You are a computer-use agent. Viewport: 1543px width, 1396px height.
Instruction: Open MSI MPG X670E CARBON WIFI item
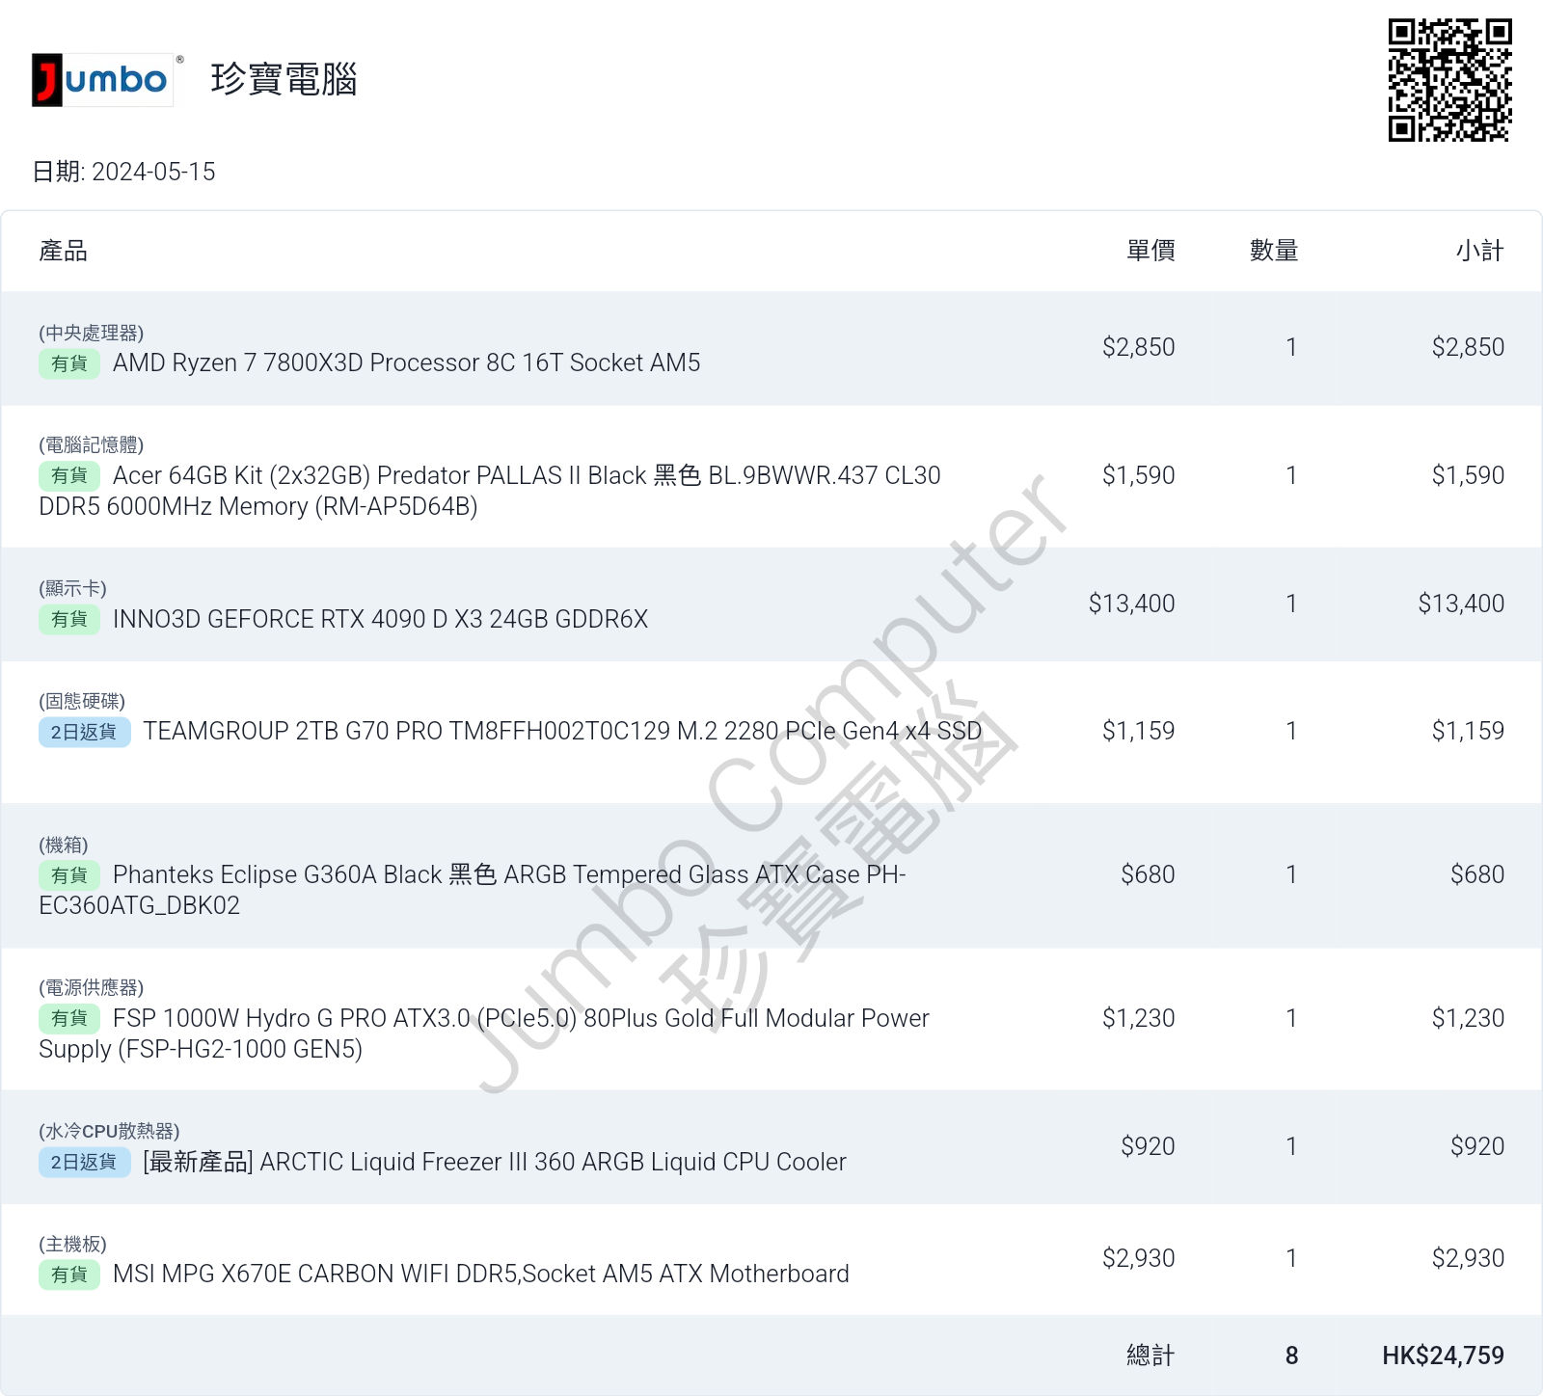pyautogui.click(x=481, y=1274)
